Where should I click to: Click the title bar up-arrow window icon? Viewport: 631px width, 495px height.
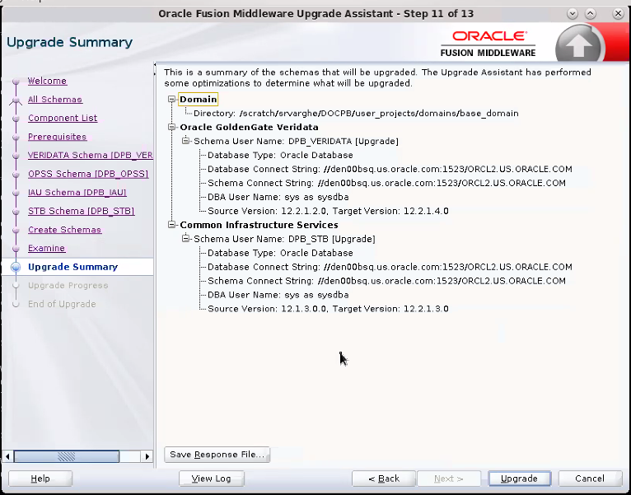pyautogui.click(x=590, y=14)
